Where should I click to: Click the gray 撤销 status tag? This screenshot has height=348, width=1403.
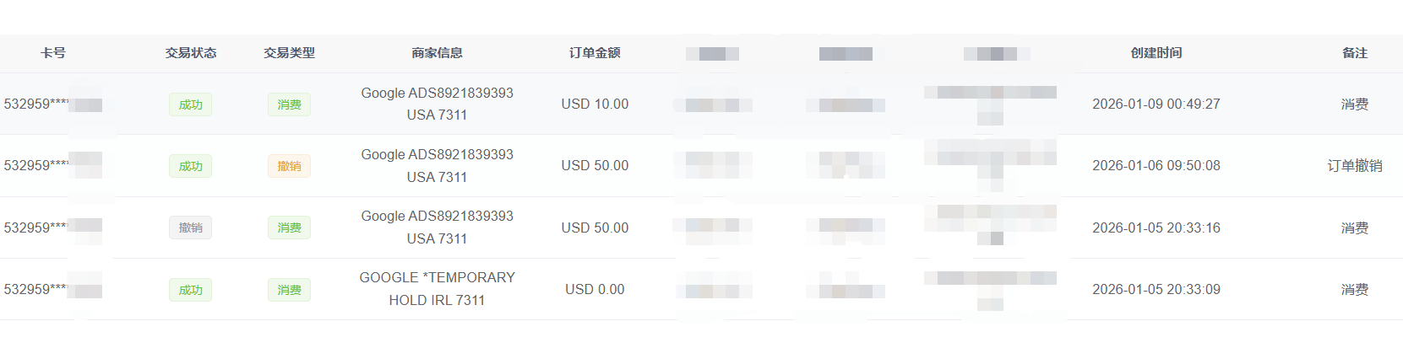tap(191, 228)
